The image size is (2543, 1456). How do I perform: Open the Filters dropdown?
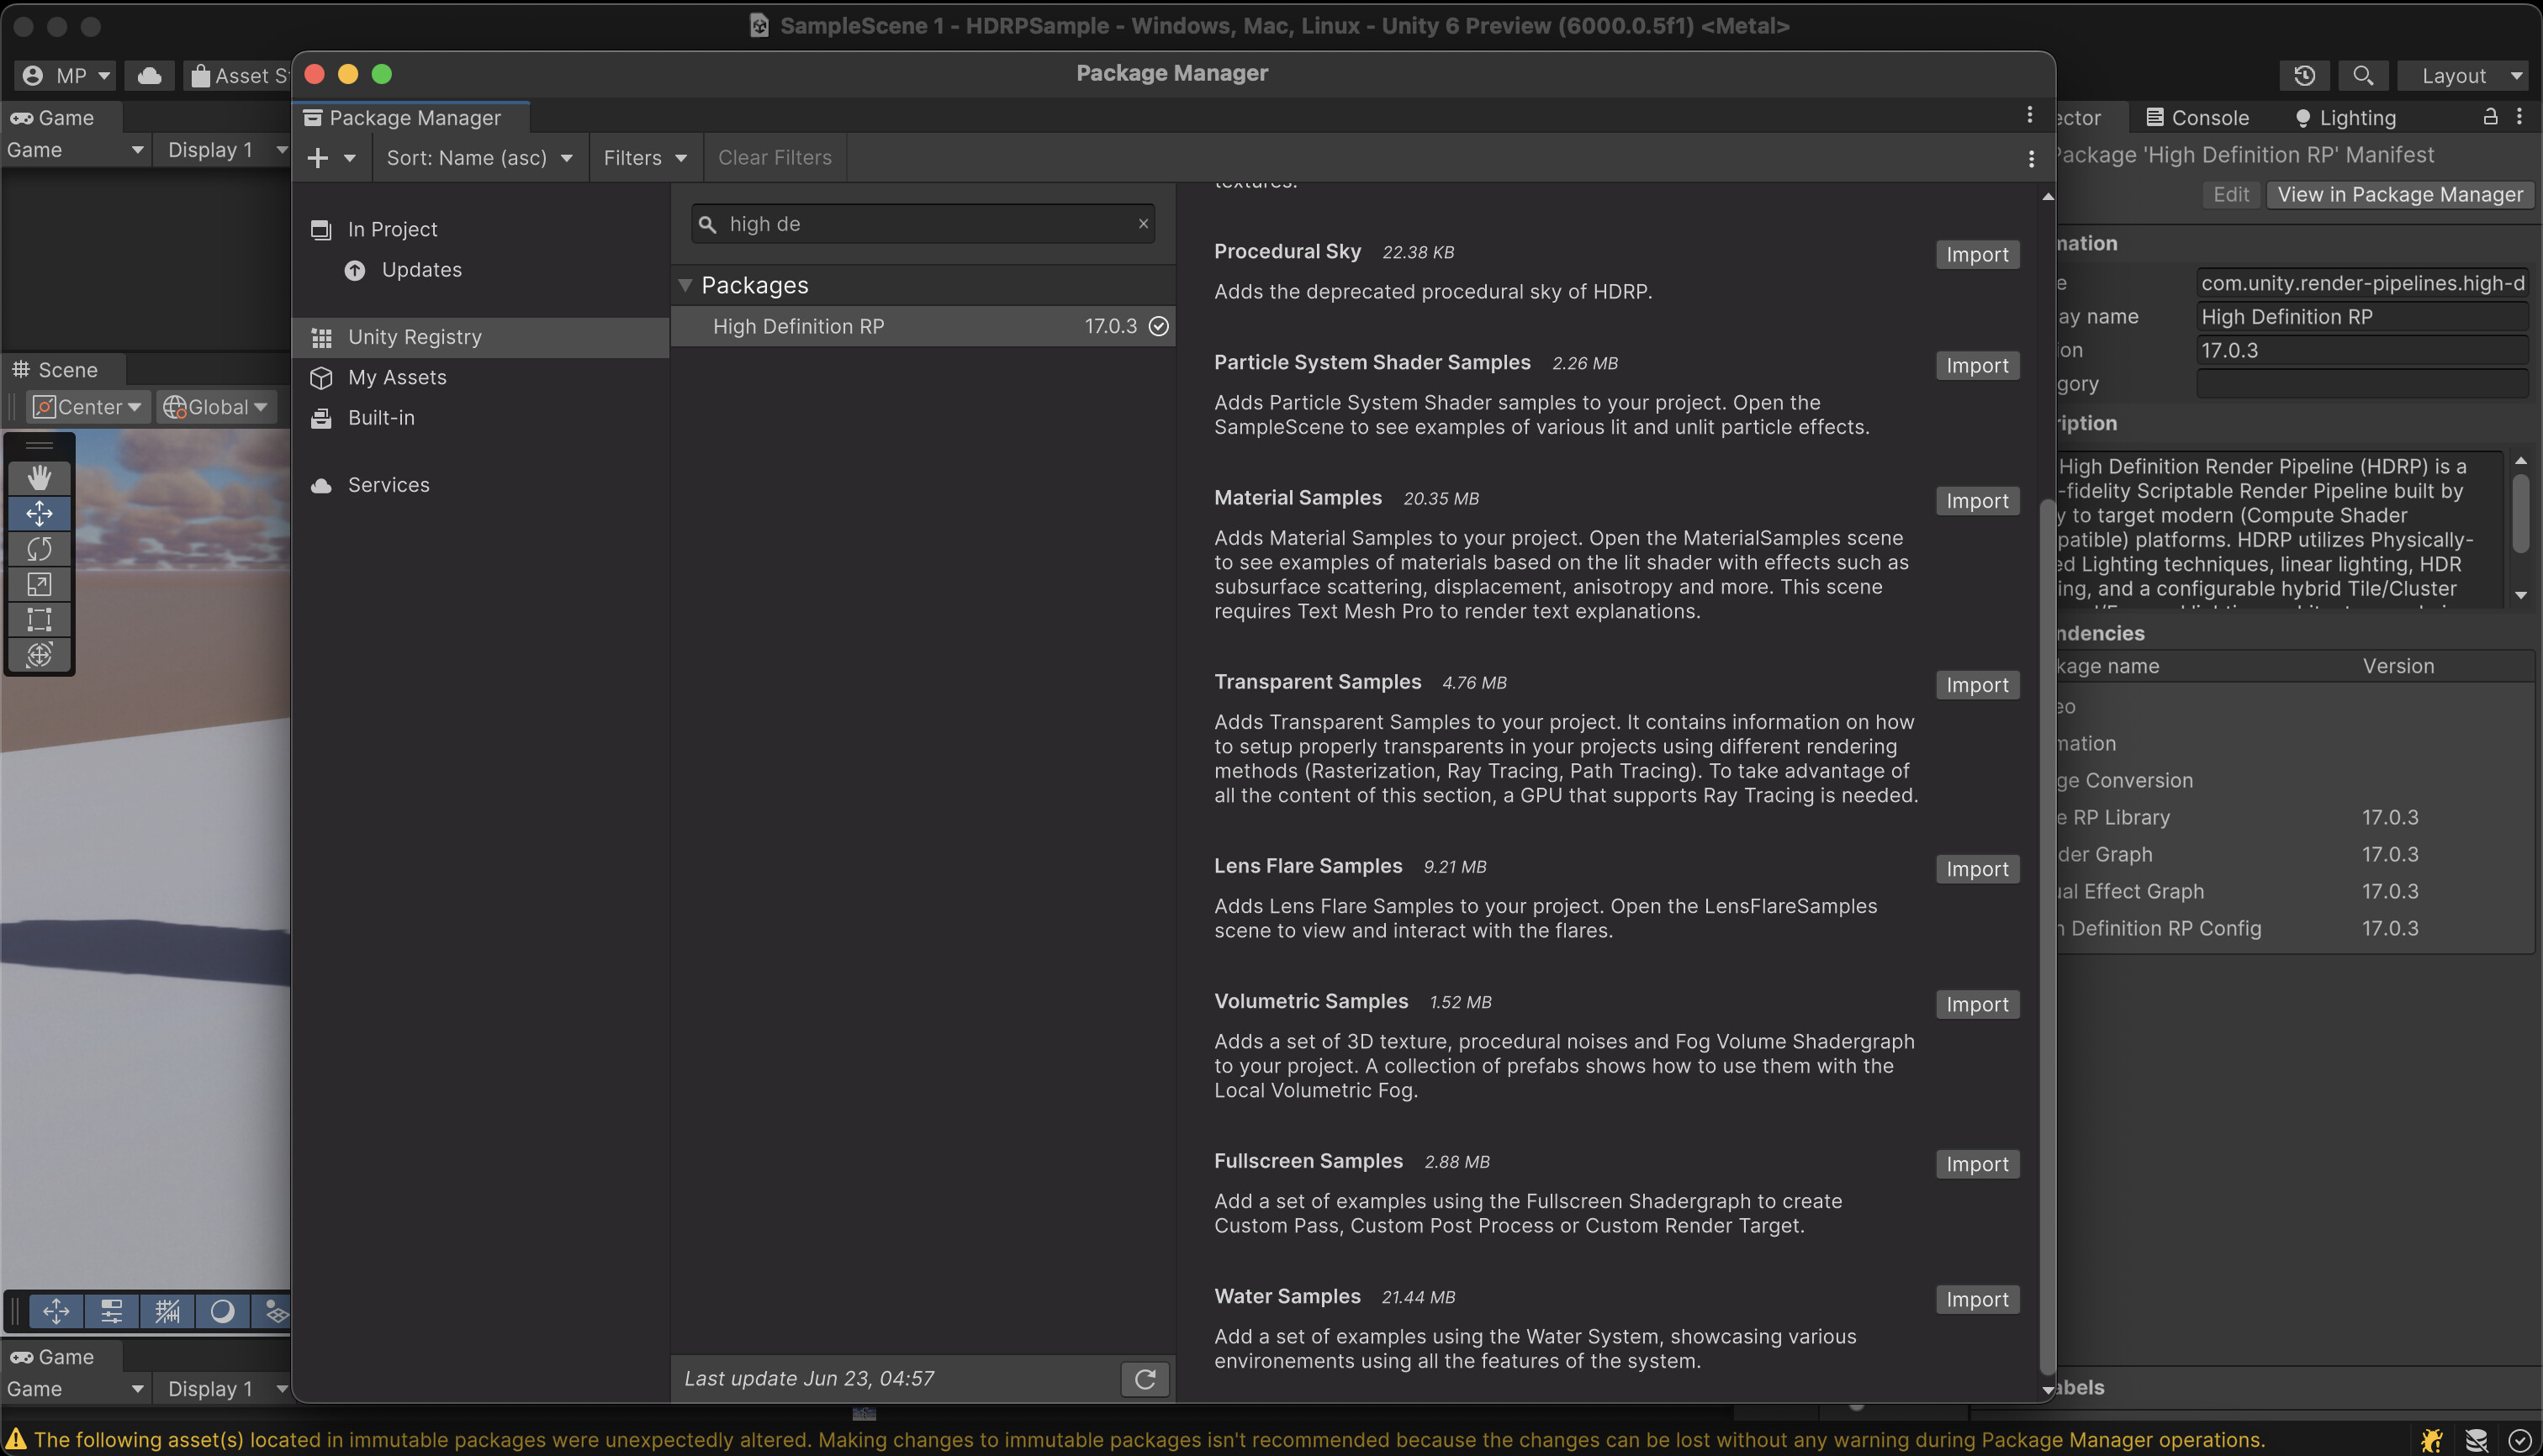coord(645,157)
